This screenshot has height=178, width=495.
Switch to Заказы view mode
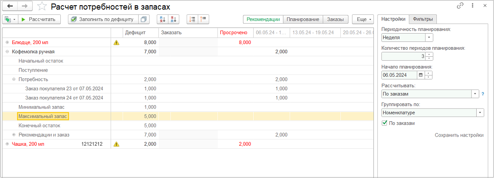(x=335, y=19)
